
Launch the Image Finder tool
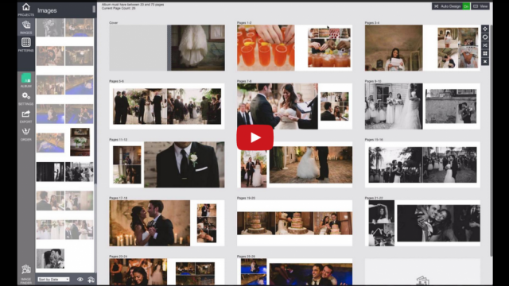(26, 274)
